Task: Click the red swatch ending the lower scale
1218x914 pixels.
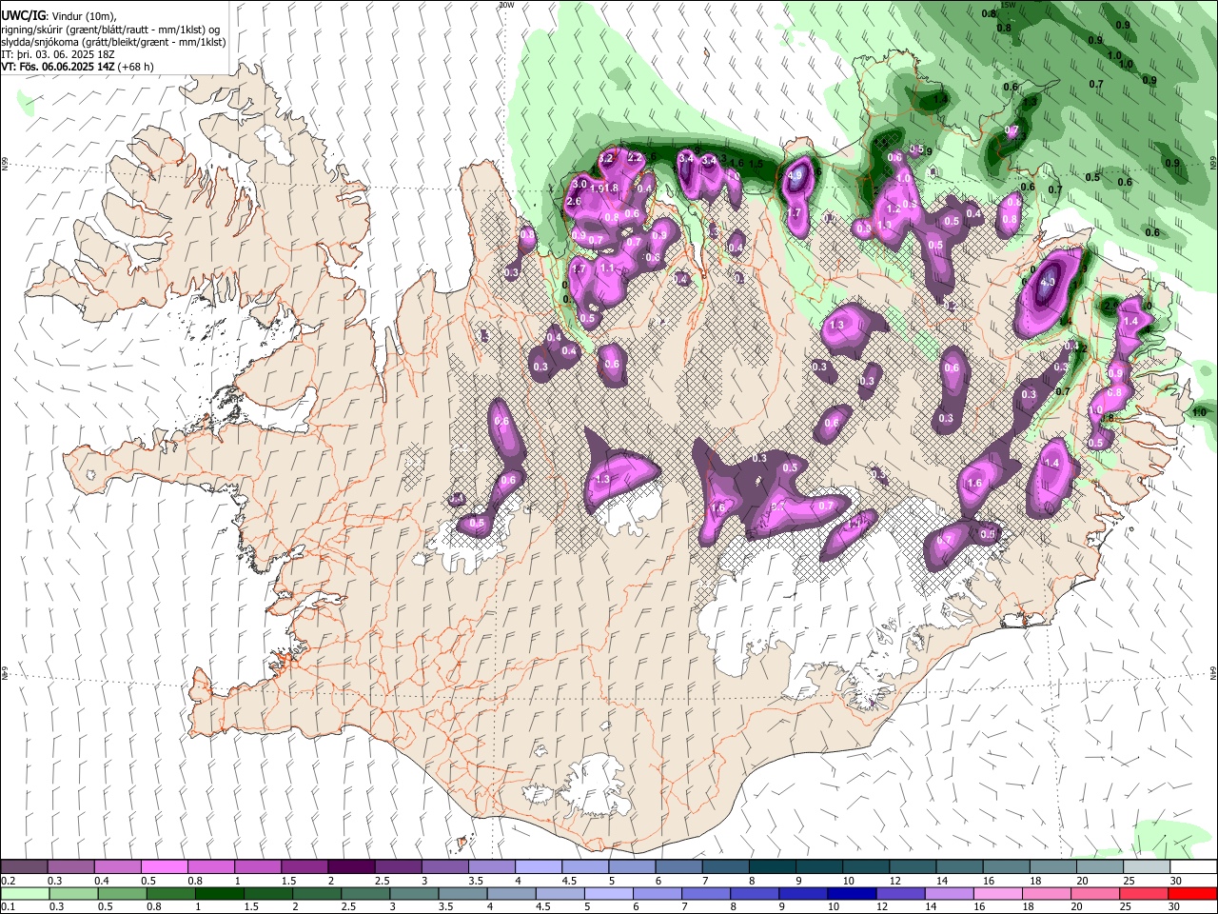Action: pyautogui.click(x=1192, y=893)
